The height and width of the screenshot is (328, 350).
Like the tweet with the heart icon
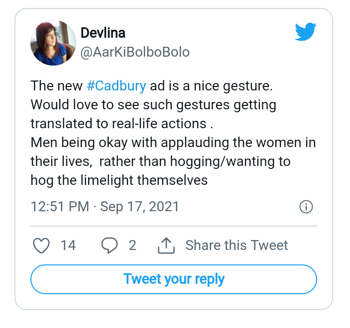pos(41,246)
